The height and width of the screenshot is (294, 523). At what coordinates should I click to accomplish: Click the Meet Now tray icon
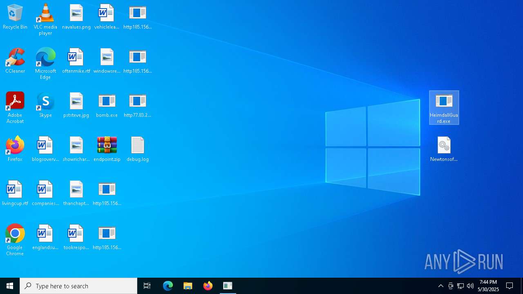pyautogui.click(x=451, y=286)
